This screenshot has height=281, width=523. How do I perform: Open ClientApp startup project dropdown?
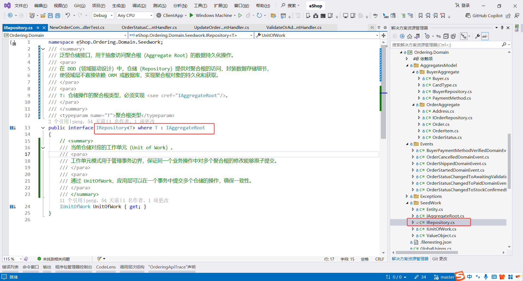click(186, 16)
